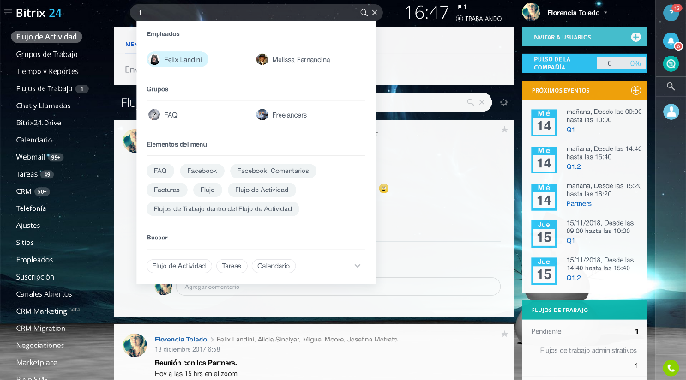Viewport: 686px width, 380px height.
Task: Open the green chat messages icon
Action: pyautogui.click(x=671, y=63)
